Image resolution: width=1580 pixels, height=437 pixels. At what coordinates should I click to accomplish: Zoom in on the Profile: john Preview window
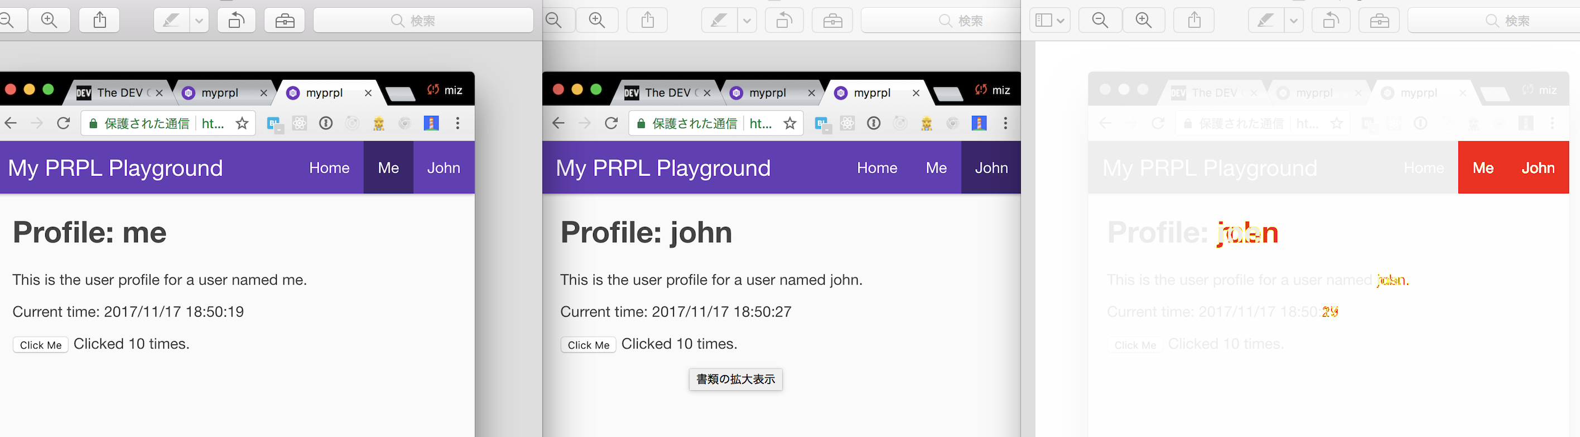[x=597, y=20]
